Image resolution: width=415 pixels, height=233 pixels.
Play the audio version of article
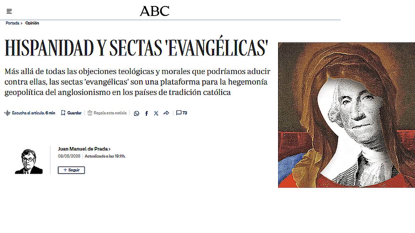pos(30,113)
